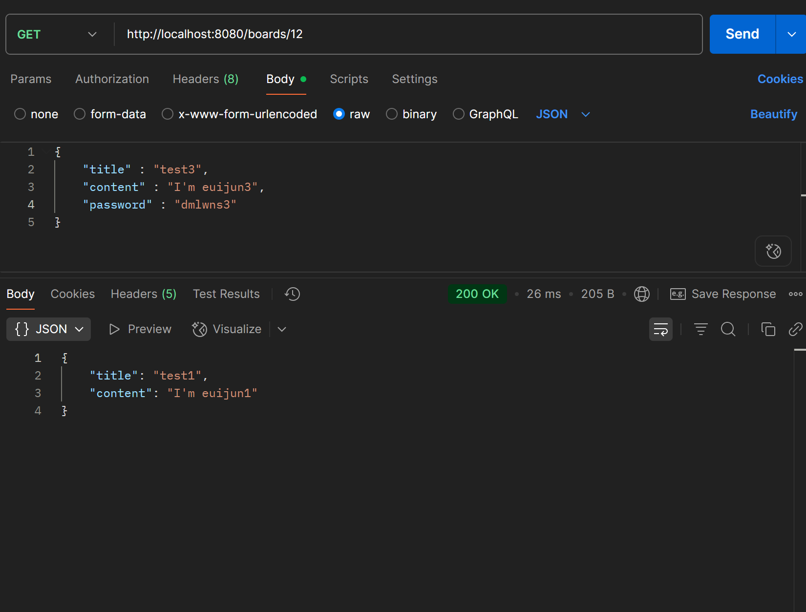Click the copy link icon in response toolbar
806x612 pixels.
tap(796, 329)
